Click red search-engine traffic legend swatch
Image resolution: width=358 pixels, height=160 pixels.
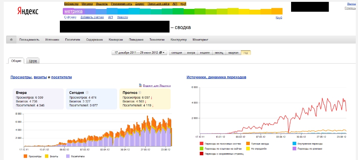tap(201, 144)
